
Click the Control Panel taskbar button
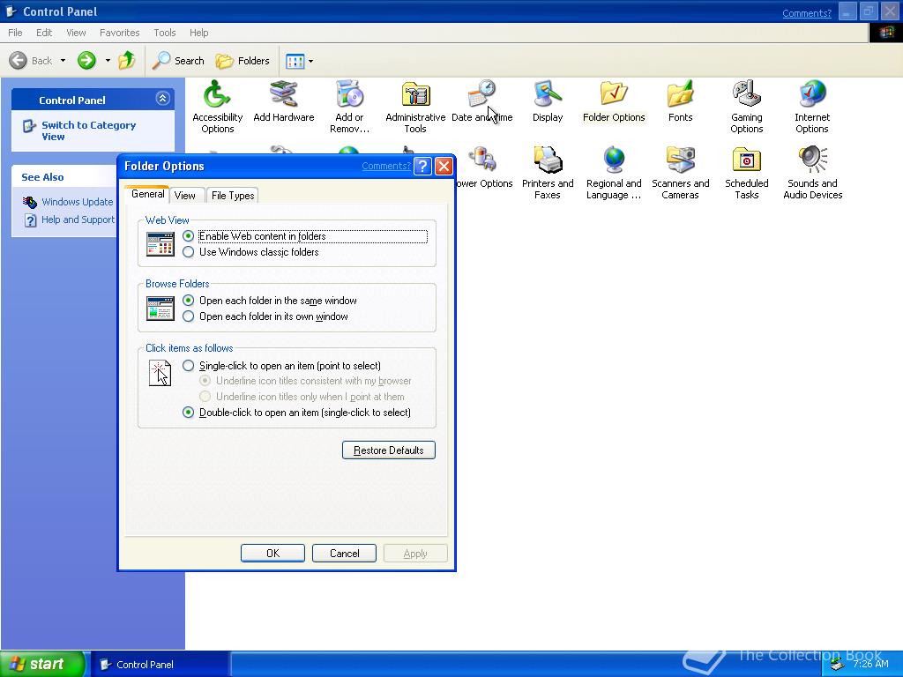pos(160,665)
